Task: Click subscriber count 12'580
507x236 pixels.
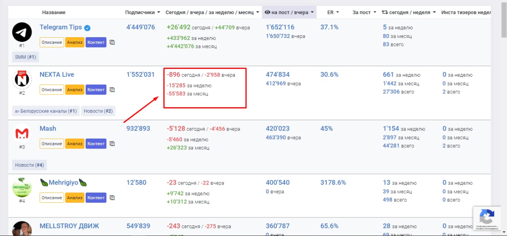Action: click(136, 183)
